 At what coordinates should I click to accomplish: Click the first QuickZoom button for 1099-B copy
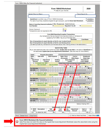[90, 19]
